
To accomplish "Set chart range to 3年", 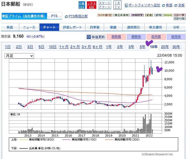I will pyautogui.click(x=131, y=47).
